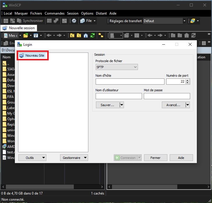Go to the local parent directory

tap(72, 36)
